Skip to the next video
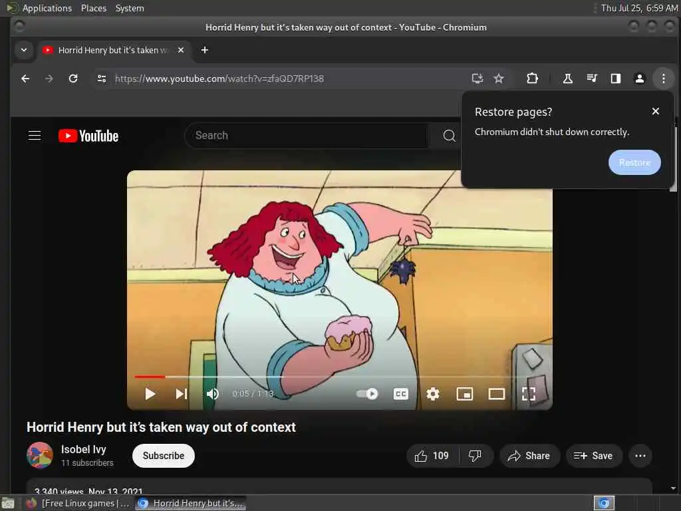The image size is (681, 511). [182, 394]
